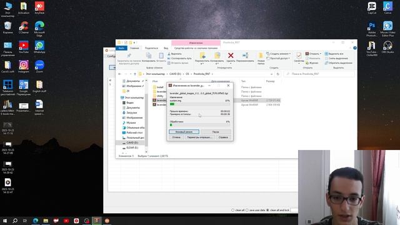Viewport: 400px width, 225px height.
Task: Click the system.img file progress bar
Action: click(x=200, y=104)
